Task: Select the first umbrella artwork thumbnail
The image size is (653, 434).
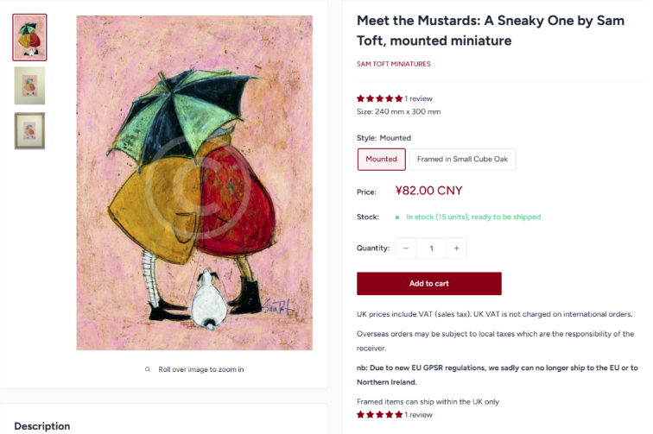Action: click(x=29, y=37)
